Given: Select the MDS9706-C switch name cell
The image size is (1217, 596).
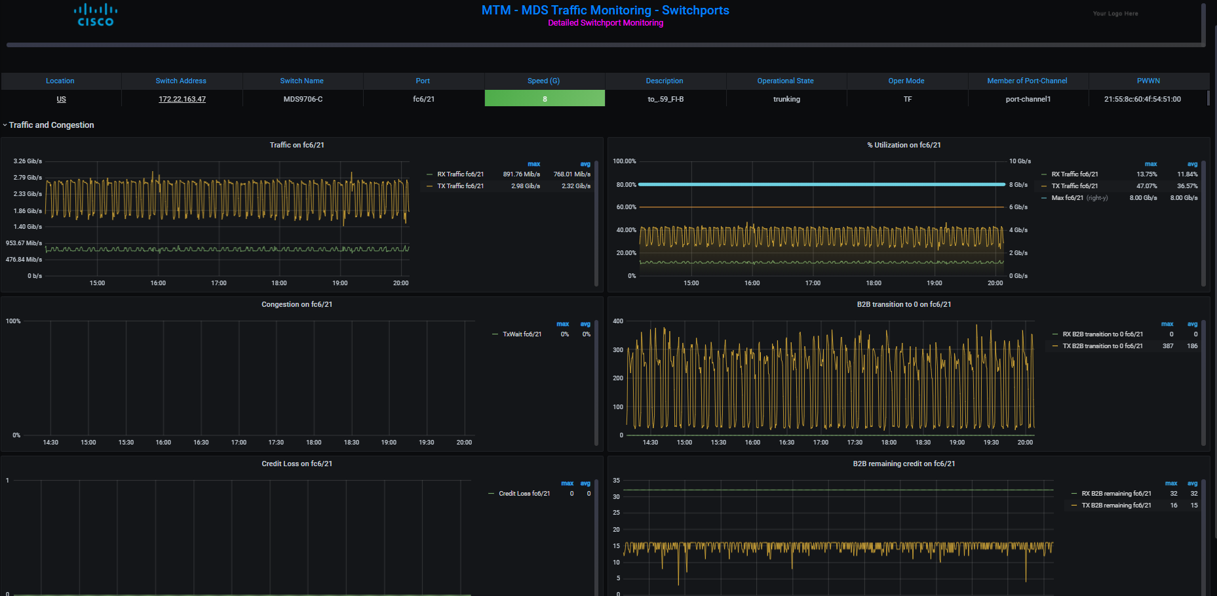Looking at the screenshot, I should (303, 99).
